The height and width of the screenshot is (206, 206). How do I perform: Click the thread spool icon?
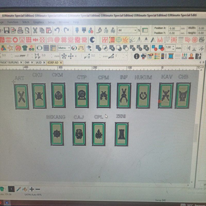coord(171,56)
